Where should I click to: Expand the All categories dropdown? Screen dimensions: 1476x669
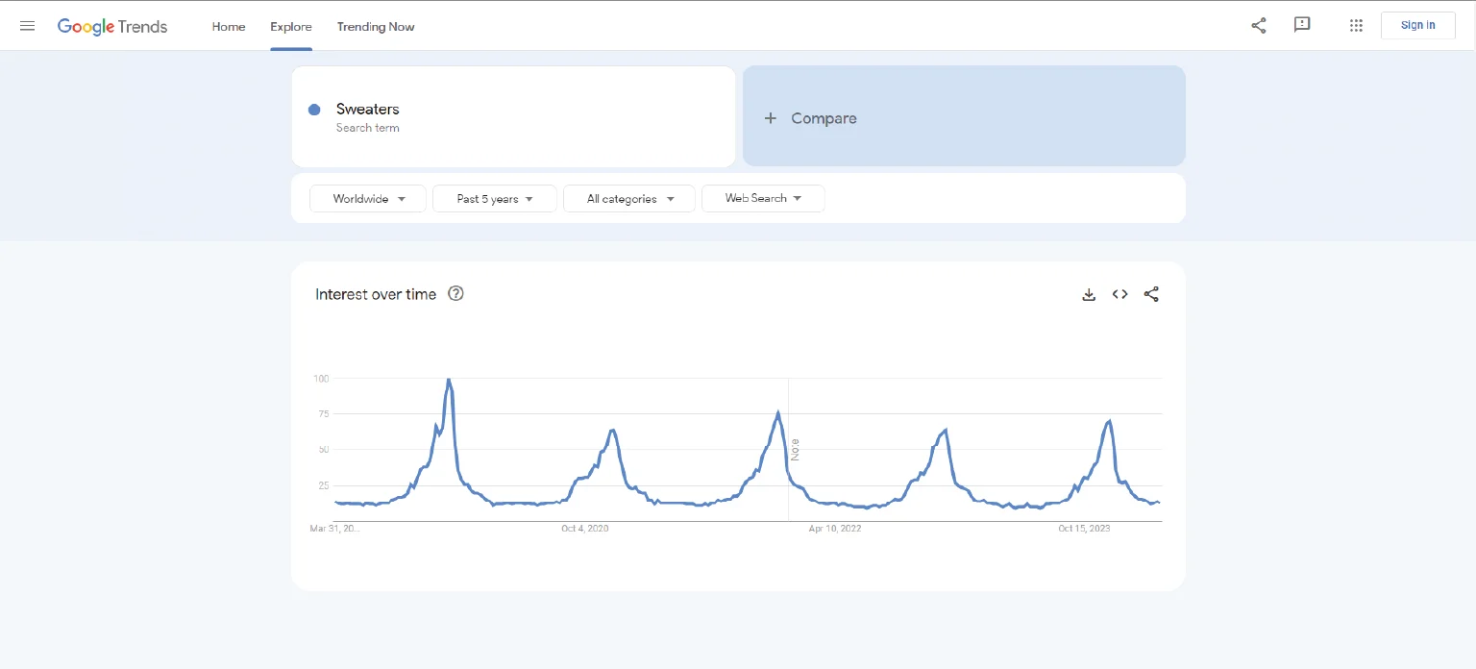[628, 199]
